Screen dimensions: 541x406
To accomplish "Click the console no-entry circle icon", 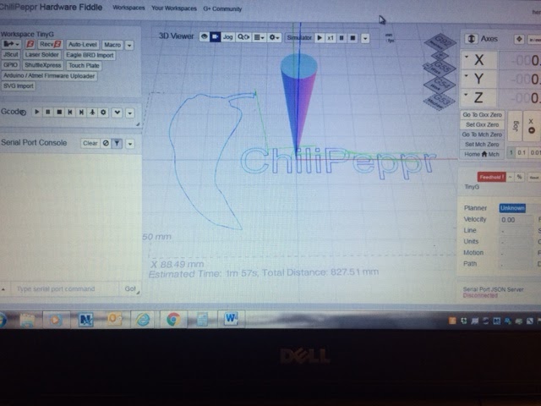I will pyautogui.click(x=106, y=144).
